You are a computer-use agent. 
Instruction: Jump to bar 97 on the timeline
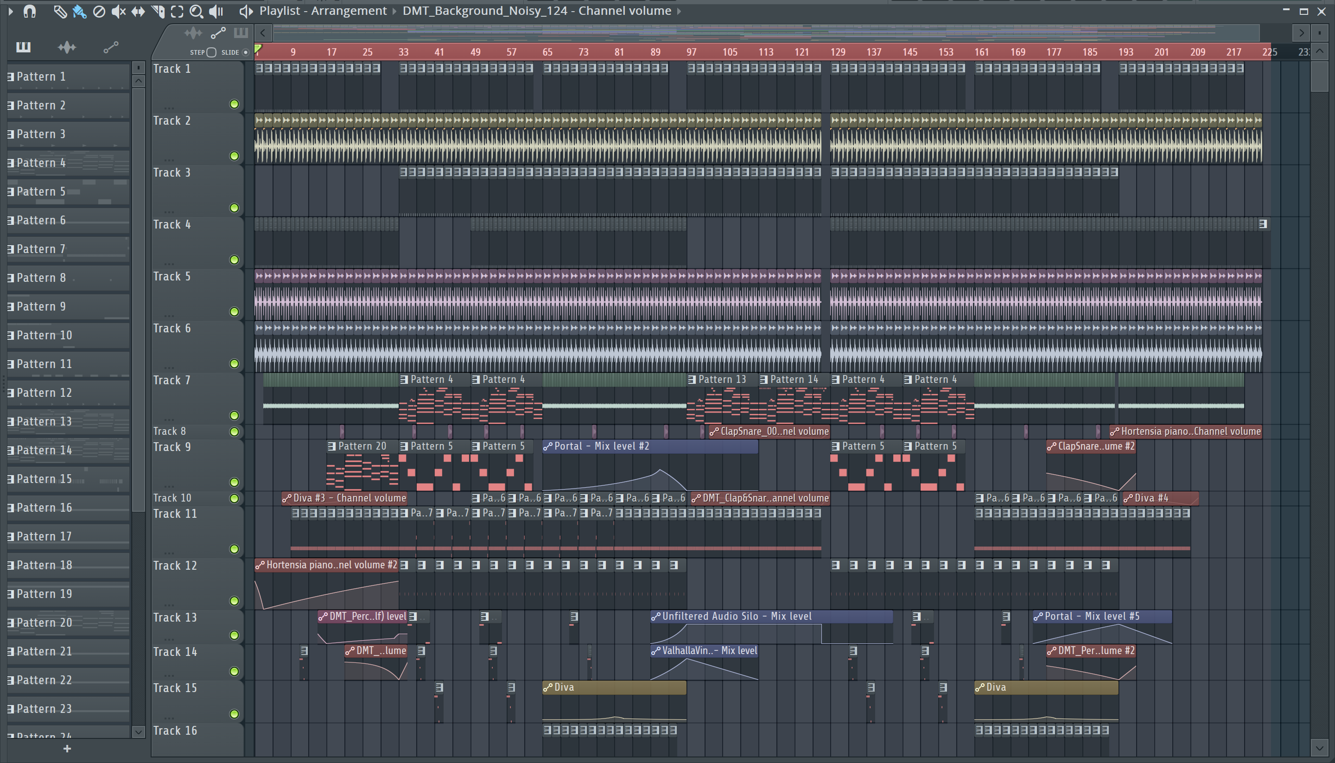692,52
